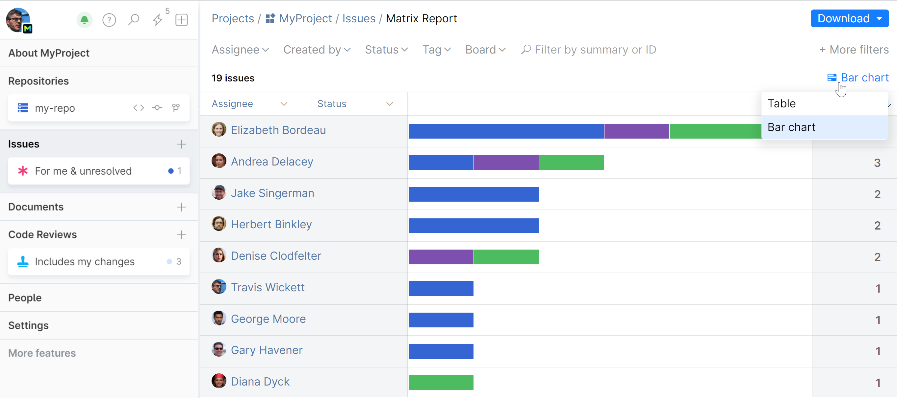Click the green notifications bell icon
The image size is (897, 398).
84,20
